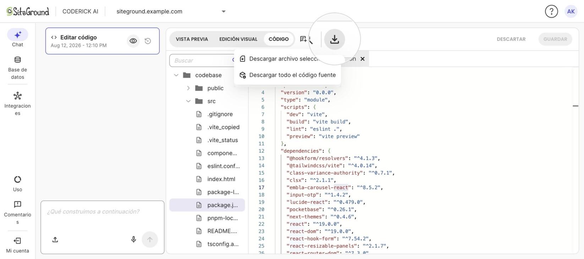Select the Editar código history card
Screen dimensions: 584x259
tap(102, 41)
